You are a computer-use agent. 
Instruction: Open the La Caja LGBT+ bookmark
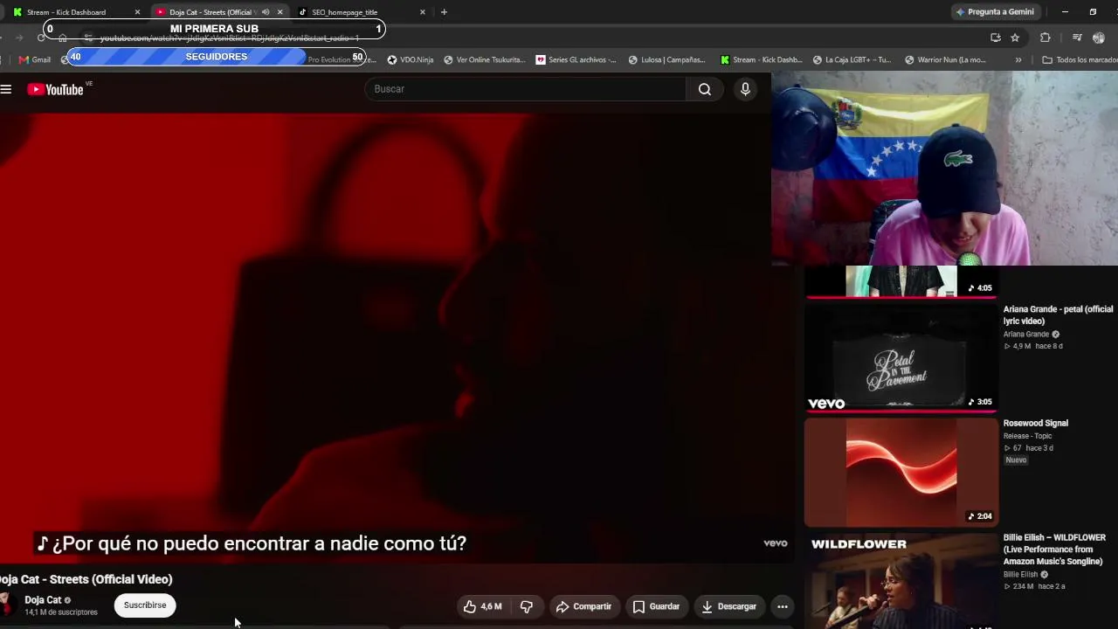click(x=852, y=60)
